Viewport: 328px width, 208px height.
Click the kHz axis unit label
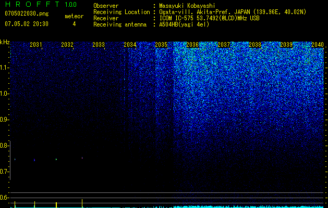(x=5, y=42)
